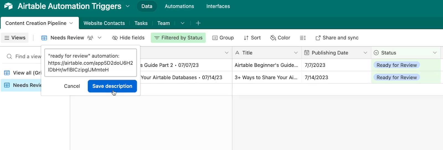Switch to the Tasks table
The height and width of the screenshot is (150, 443).
tap(141, 23)
